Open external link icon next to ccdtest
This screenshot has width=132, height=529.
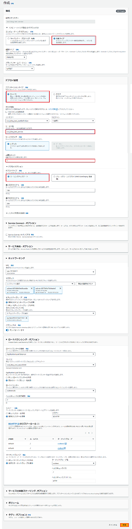coord(64,448)
